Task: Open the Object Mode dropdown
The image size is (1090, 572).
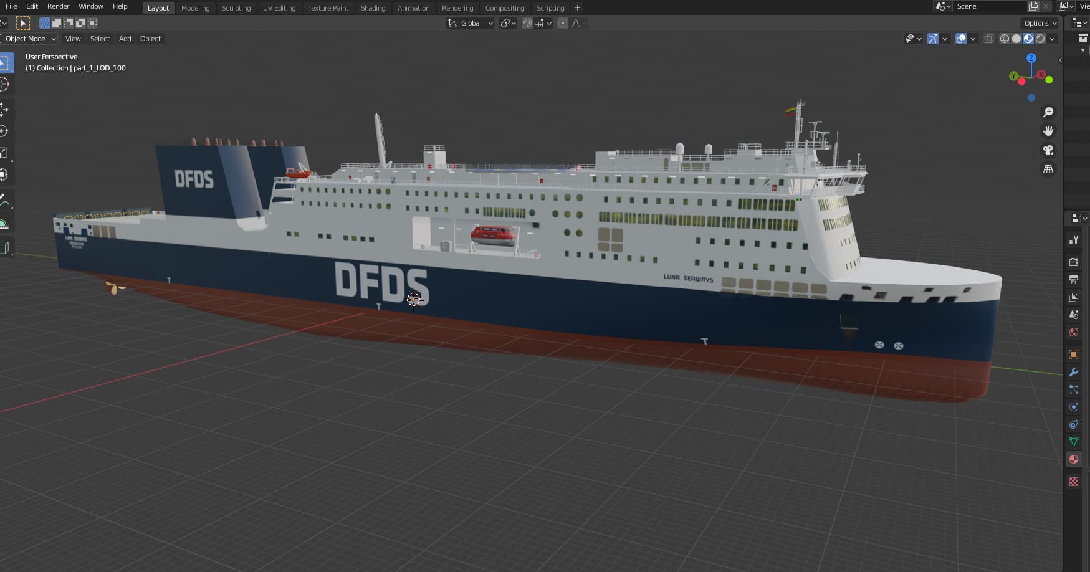Action: pos(29,39)
